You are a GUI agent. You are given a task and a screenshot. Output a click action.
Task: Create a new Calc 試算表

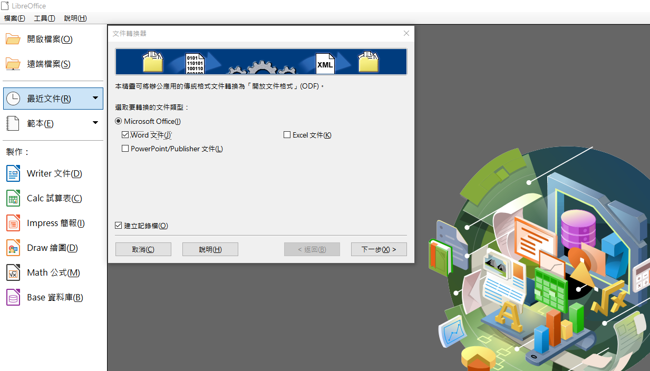tap(53, 198)
